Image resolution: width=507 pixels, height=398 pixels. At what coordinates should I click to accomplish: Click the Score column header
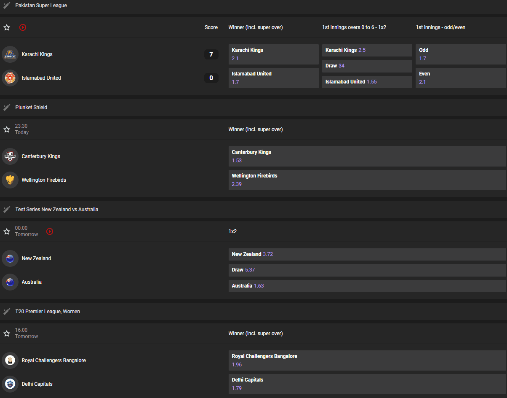click(x=211, y=27)
